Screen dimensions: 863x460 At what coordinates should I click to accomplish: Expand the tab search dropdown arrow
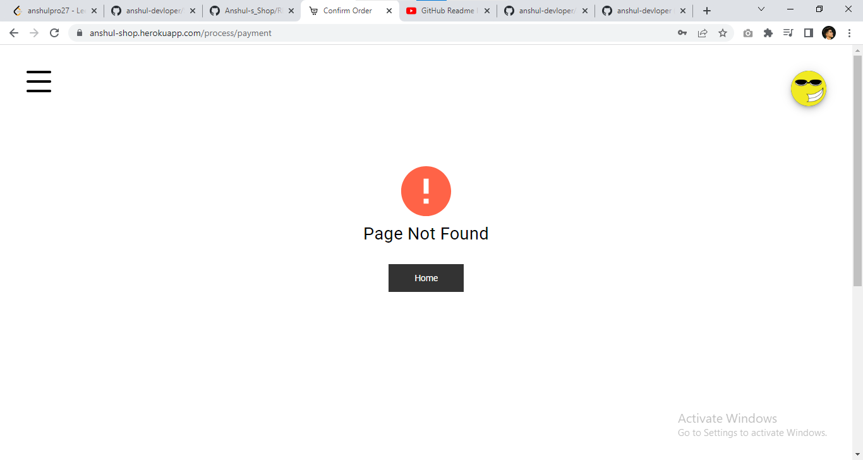point(761,9)
